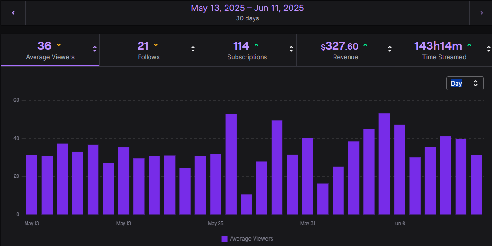This screenshot has height=246, width=492.
Task: Open metric switcher arrows on Time Streamed
Action: pyautogui.click(x=489, y=49)
